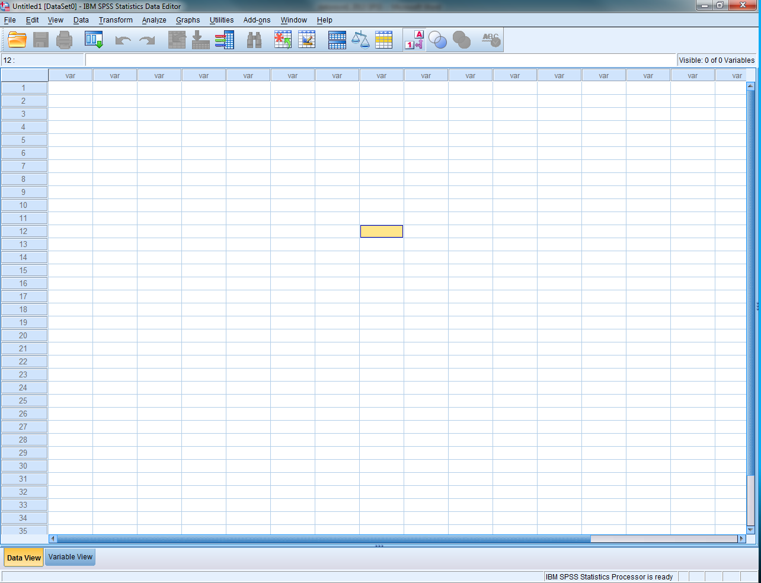Click the Show All Variables icon
Viewport: 761px width, 583px height.
click(x=462, y=40)
